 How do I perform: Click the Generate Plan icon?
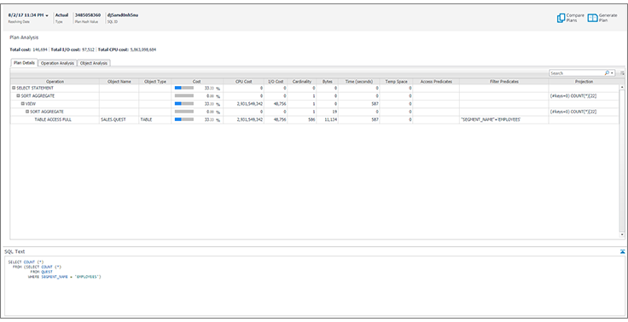(592, 18)
